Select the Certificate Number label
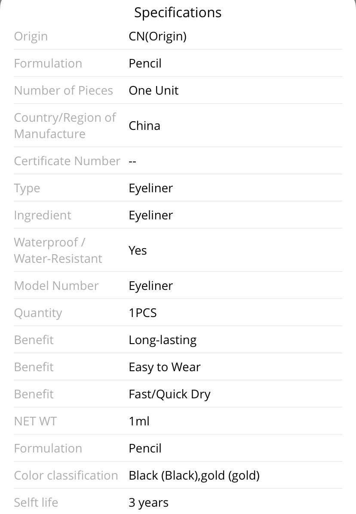 click(x=67, y=161)
